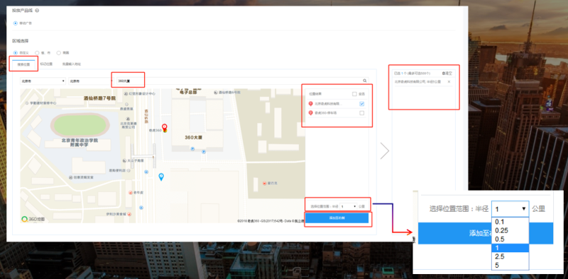Click the 星巴克 marker on the map
The width and height of the screenshot is (568, 279).
point(264,183)
